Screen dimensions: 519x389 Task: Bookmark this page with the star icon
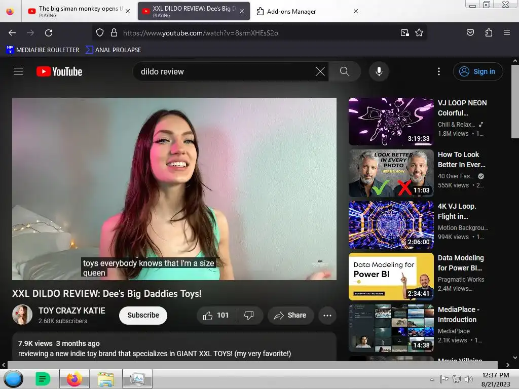click(x=419, y=33)
